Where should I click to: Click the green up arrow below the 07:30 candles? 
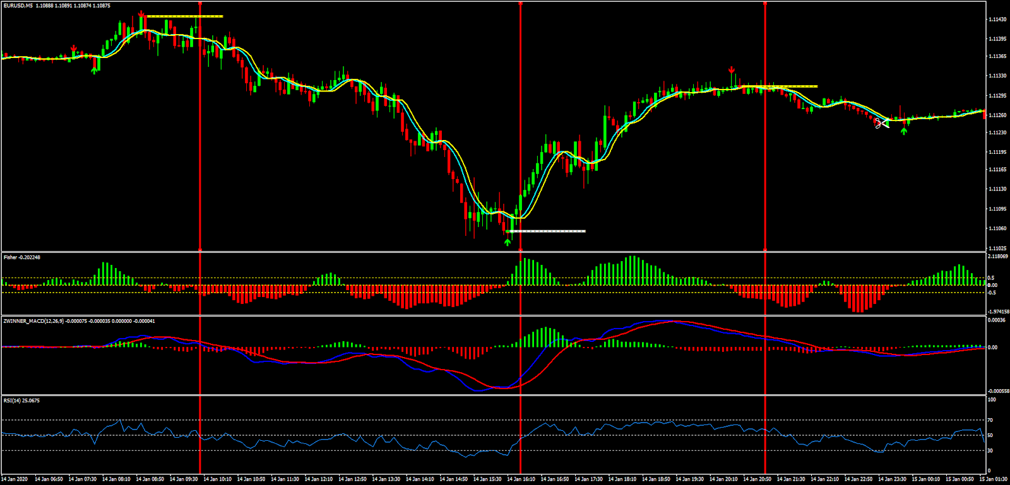click(95, 70)
